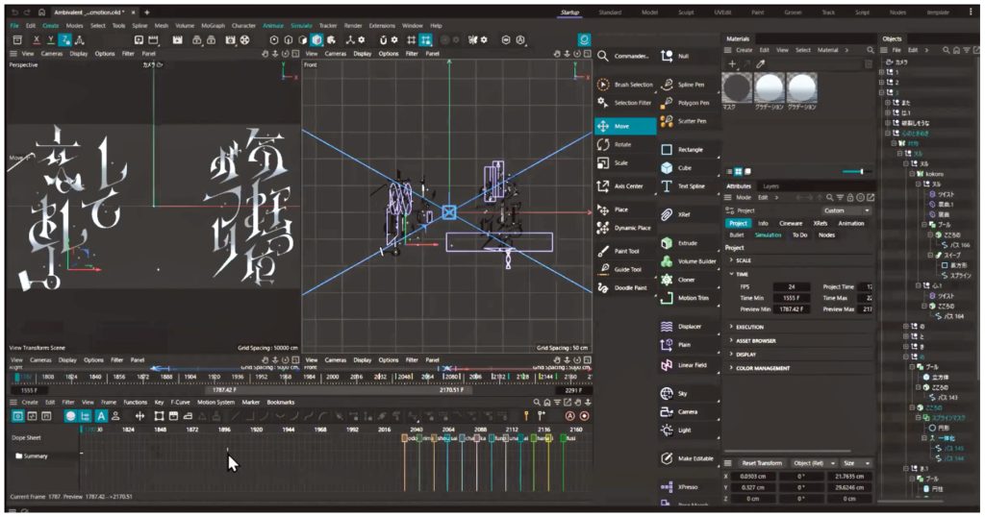Viewport: 985px width, 517px height.
Task: Add a Cube primitive
Action: tap(689, 167)
